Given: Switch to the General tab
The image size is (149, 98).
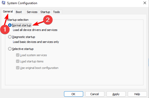Looking at the screenshot, I should 8,11.
